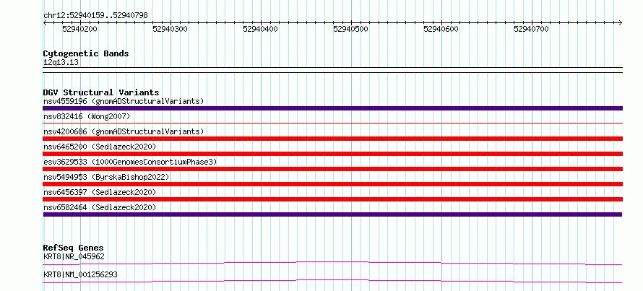The width and height of the screenshot is (643, 291).
Task: Click ruler position 52940300
Action: coord(171,29)
